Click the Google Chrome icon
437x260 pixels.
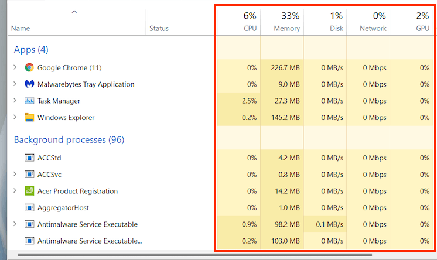[x=29, y=67]
